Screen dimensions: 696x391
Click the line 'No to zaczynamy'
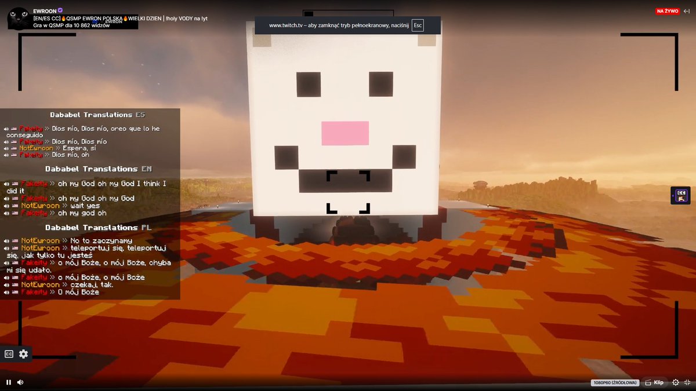(101, 240)
